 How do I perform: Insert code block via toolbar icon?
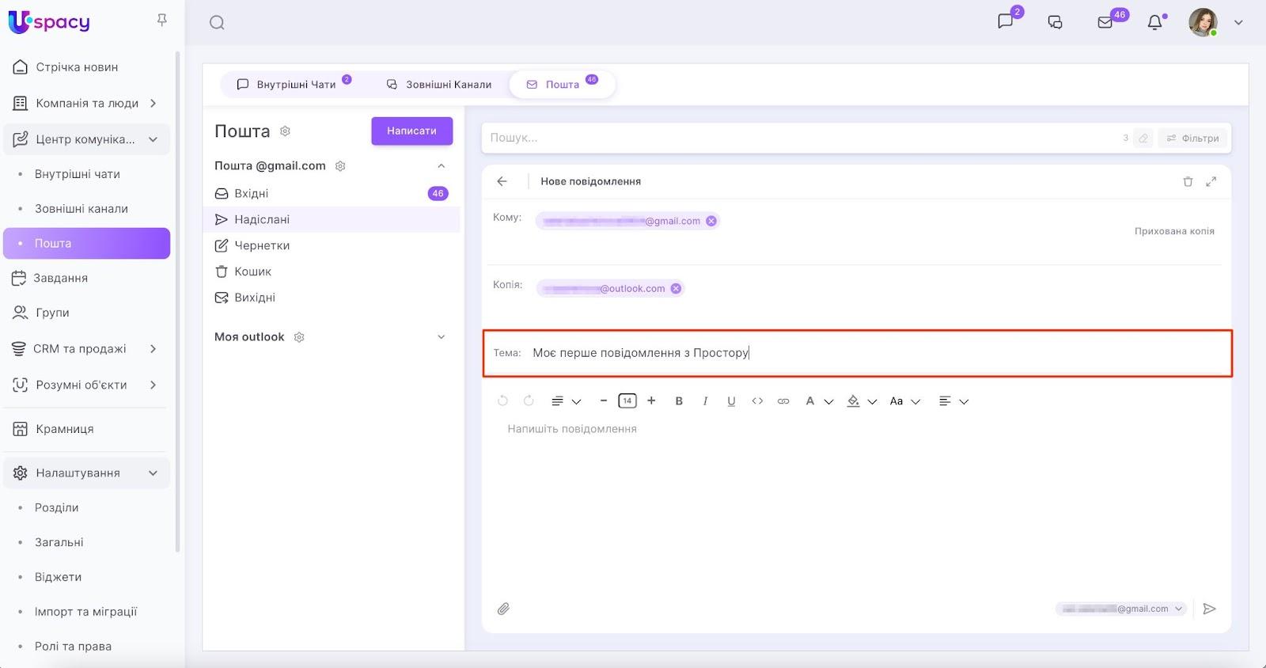coord(757,401)
